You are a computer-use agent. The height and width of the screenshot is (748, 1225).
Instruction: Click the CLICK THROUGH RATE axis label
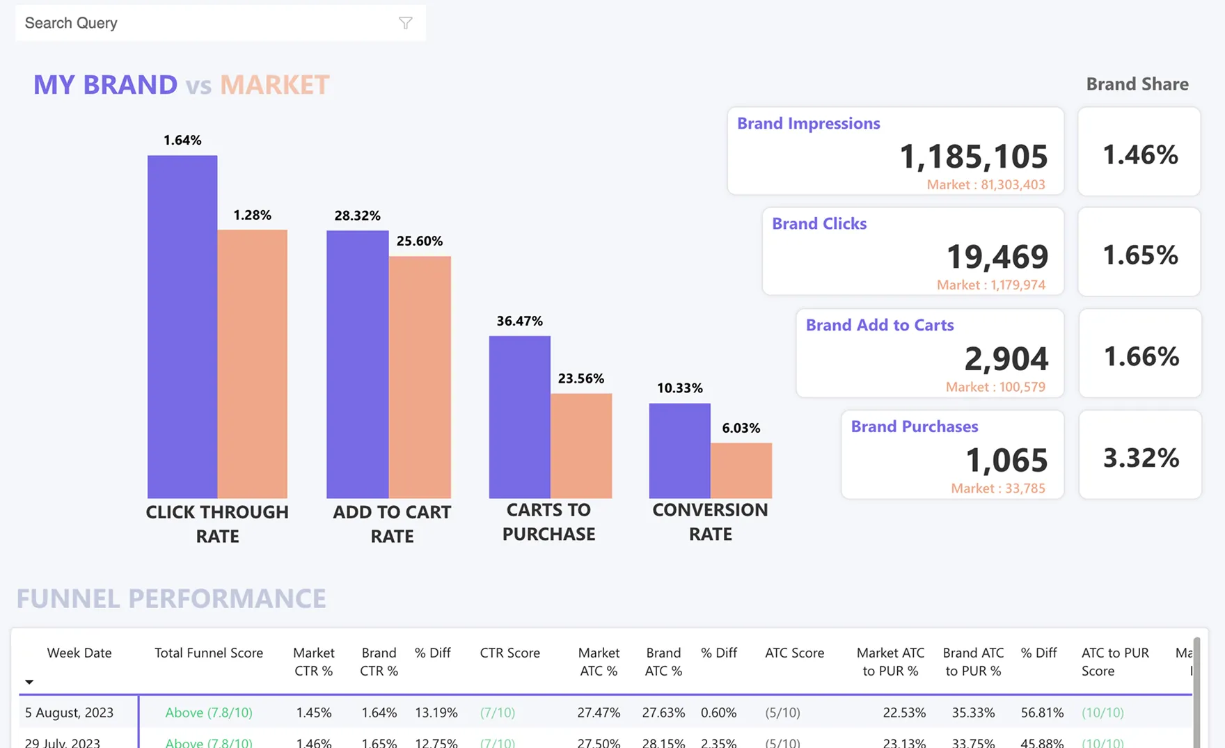[217, 524]
